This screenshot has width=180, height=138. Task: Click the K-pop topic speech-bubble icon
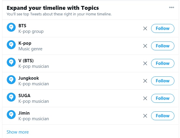(11, 45)
